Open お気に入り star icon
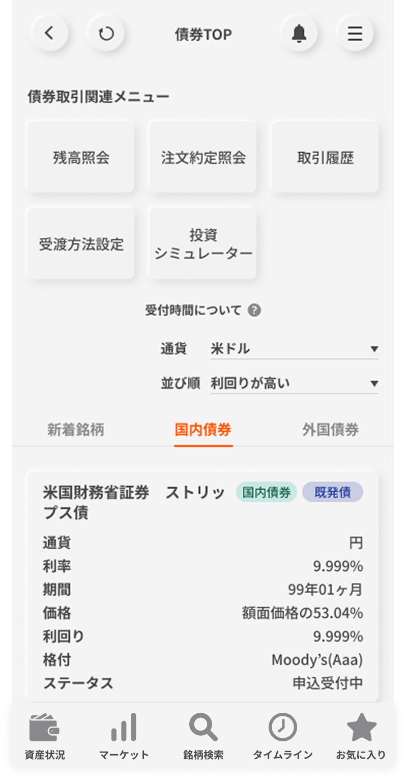 (361, 728)
